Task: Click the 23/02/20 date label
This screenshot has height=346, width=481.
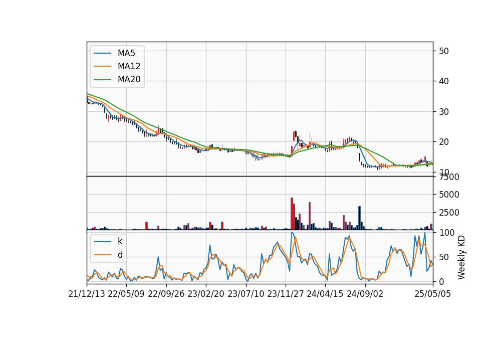Action: click(206, 294)
